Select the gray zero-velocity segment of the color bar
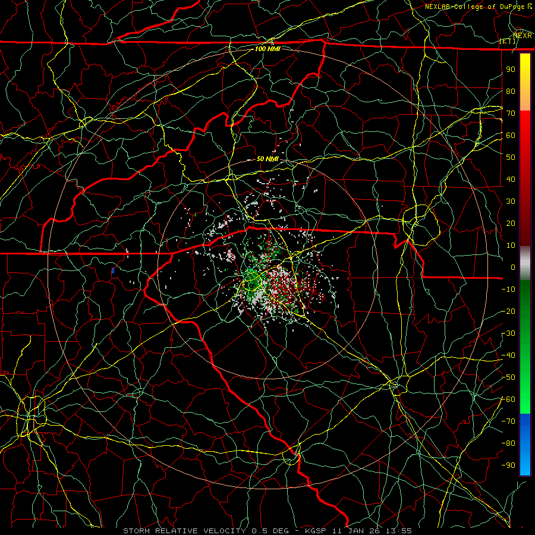 [525, 263]
